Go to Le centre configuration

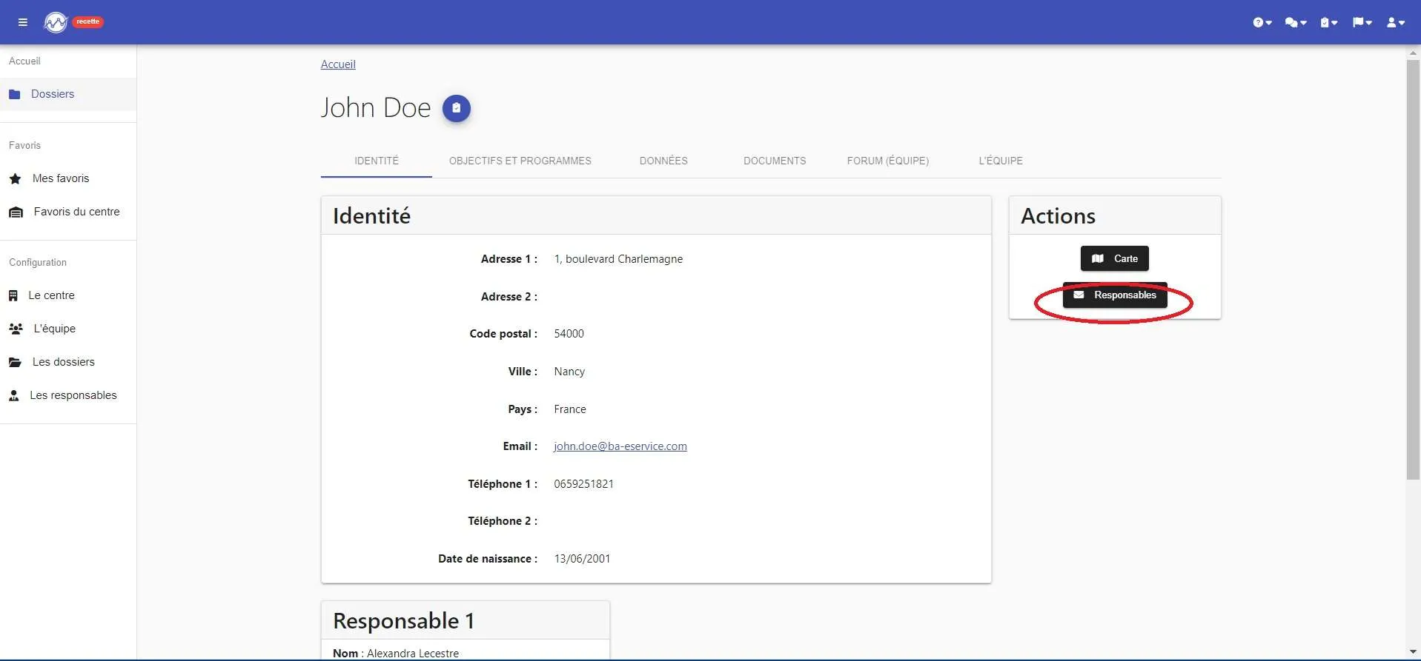(x=68, y=296)
